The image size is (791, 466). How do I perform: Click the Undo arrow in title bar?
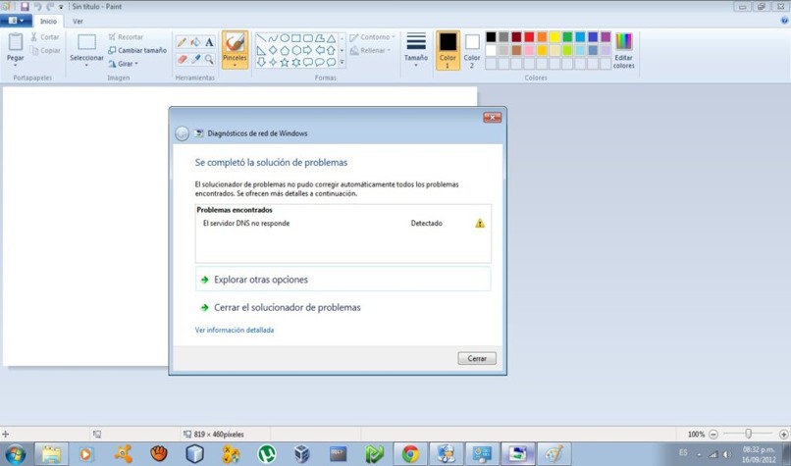[x=38, y=7]
